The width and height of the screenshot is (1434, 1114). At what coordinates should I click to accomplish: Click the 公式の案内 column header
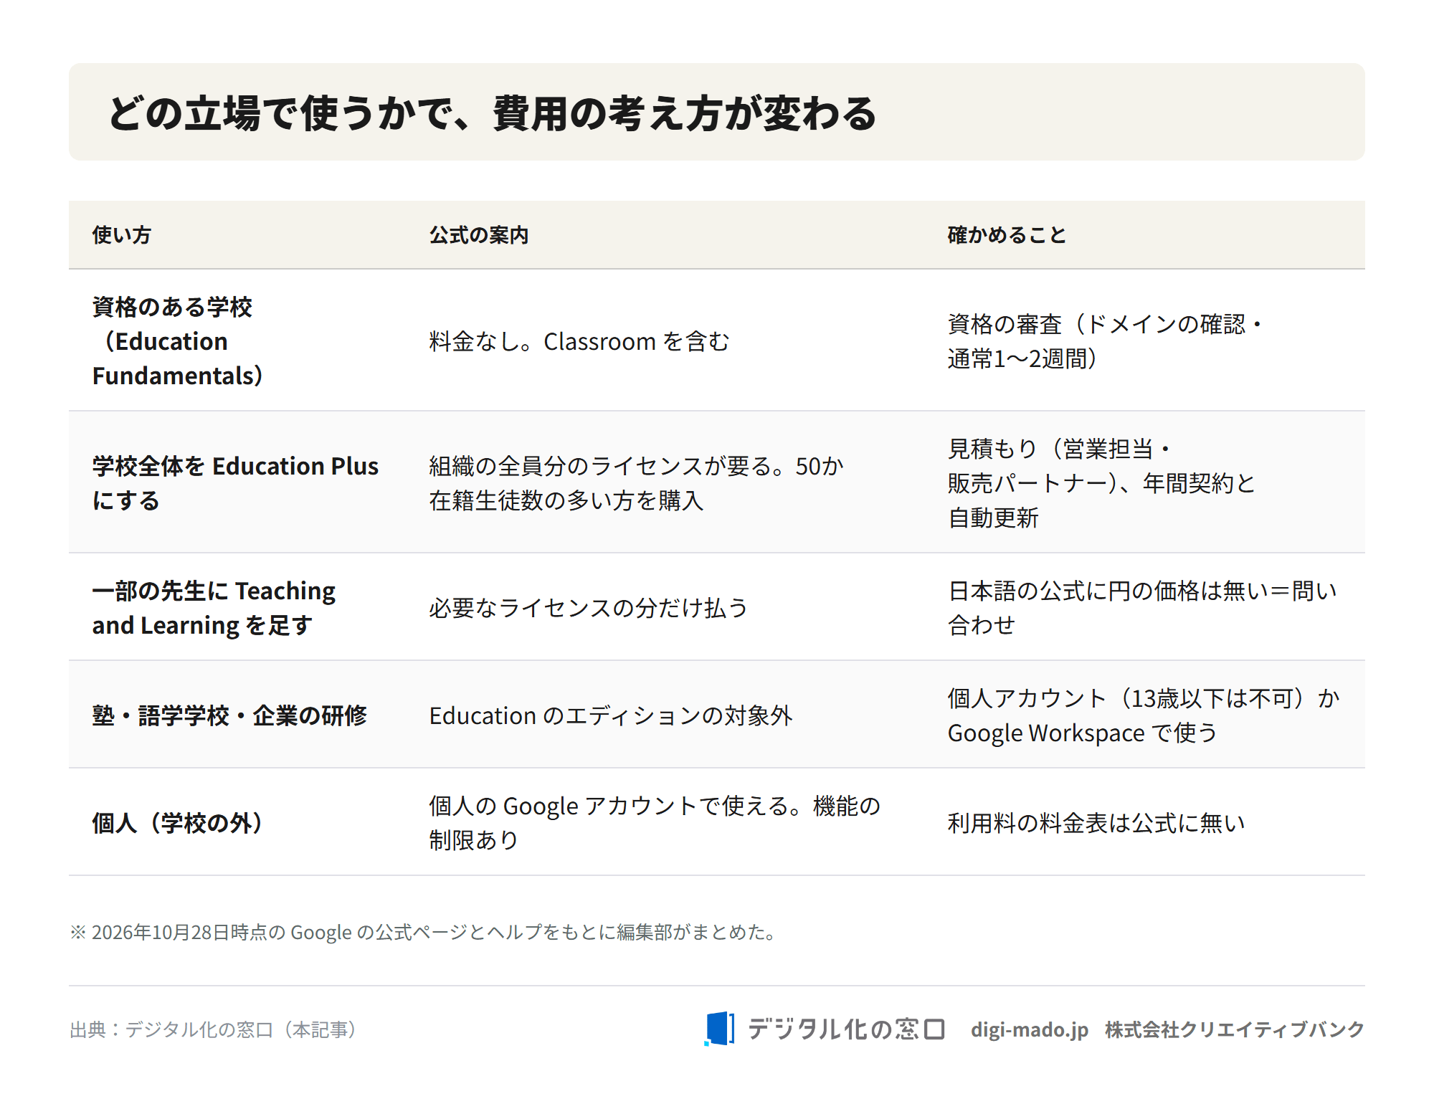pyautogui.click(x=479, y=235)
